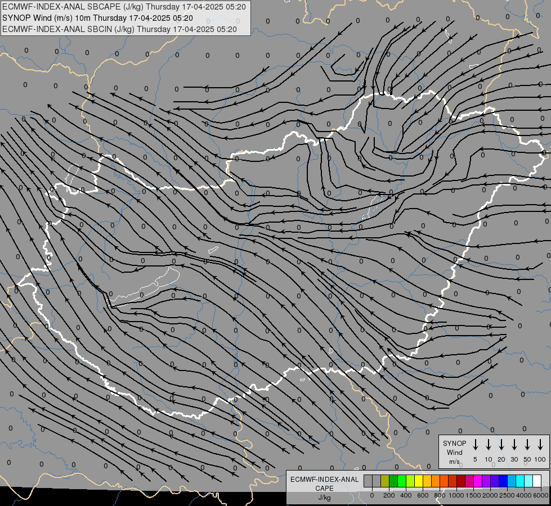Select the indigo CAPE swatch at 2000
Viewport: 551px width, 506px height.
[495, 481]
